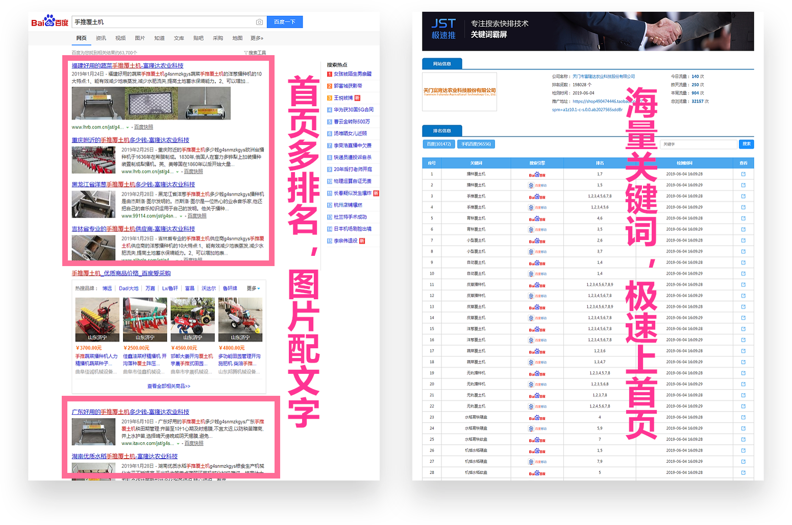Select the 网页 tab

click(81, 38)
